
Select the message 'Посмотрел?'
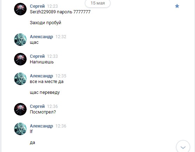43,112
